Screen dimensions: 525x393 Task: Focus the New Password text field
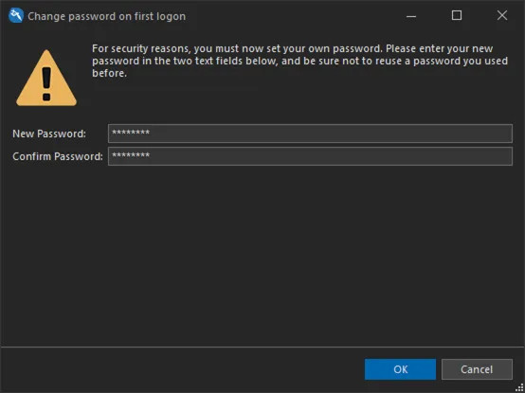310,134
